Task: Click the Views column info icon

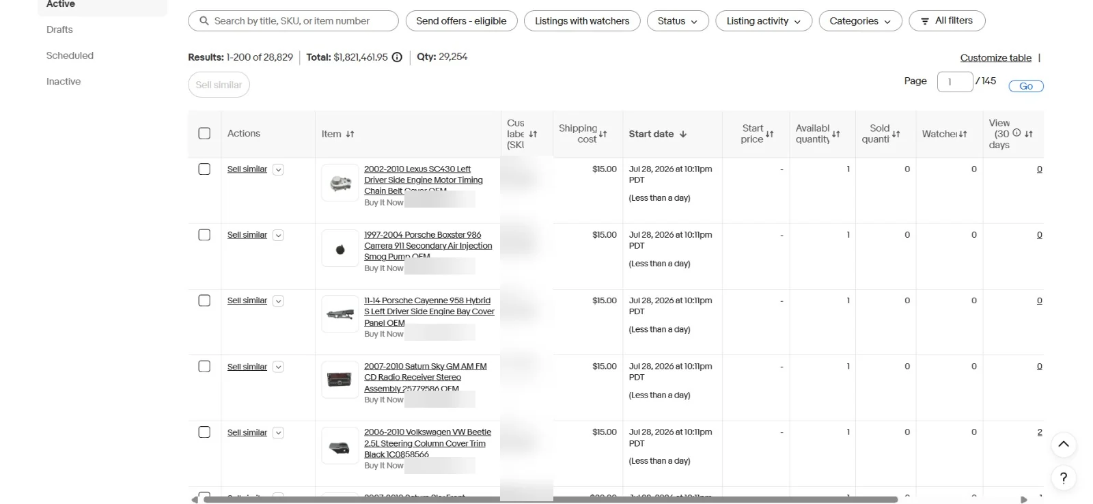Action: coord(1016,133)
